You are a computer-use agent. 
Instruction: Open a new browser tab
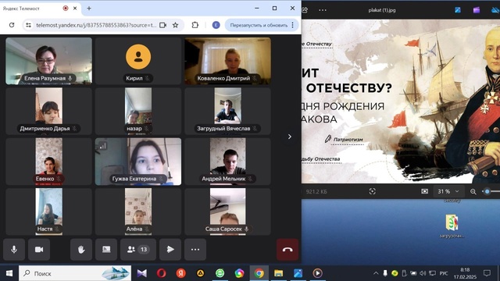(x=89, y=9)
